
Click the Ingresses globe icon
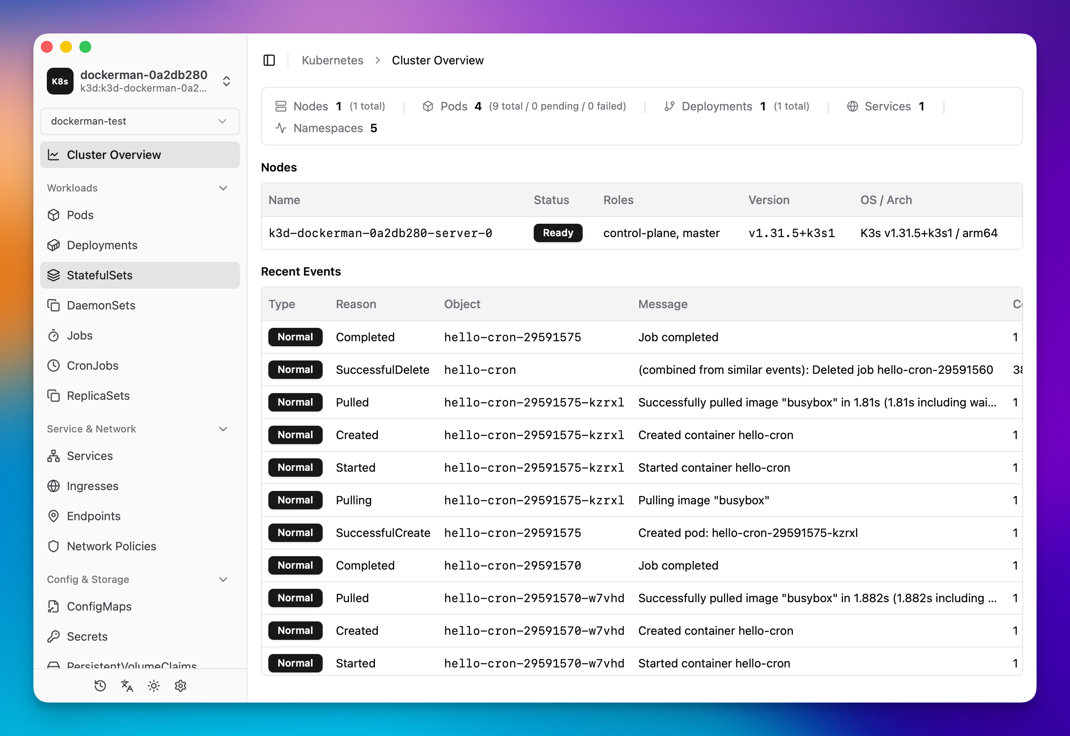[x=53, y=486]
